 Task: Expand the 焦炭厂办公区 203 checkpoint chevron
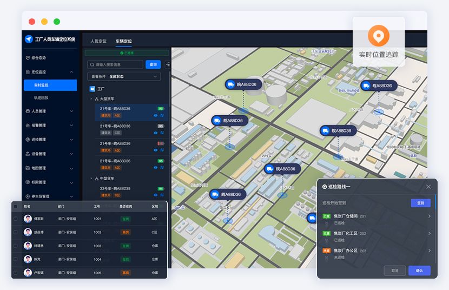430,251
